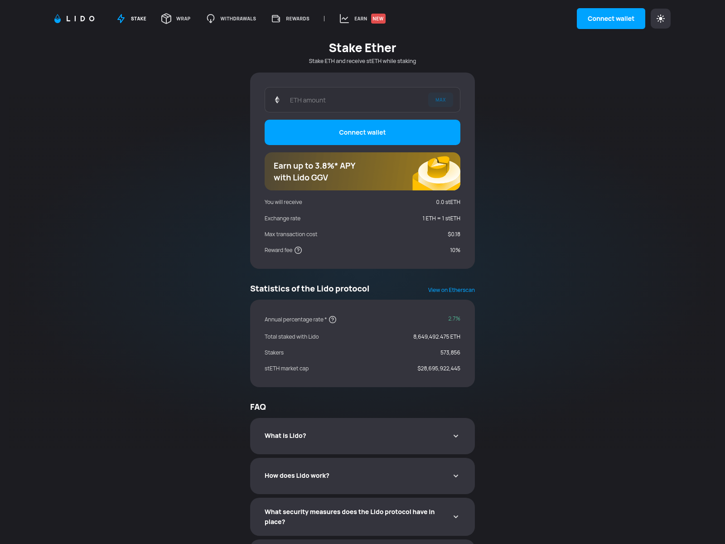Click the 573,856 stakers value

point(450,353)
